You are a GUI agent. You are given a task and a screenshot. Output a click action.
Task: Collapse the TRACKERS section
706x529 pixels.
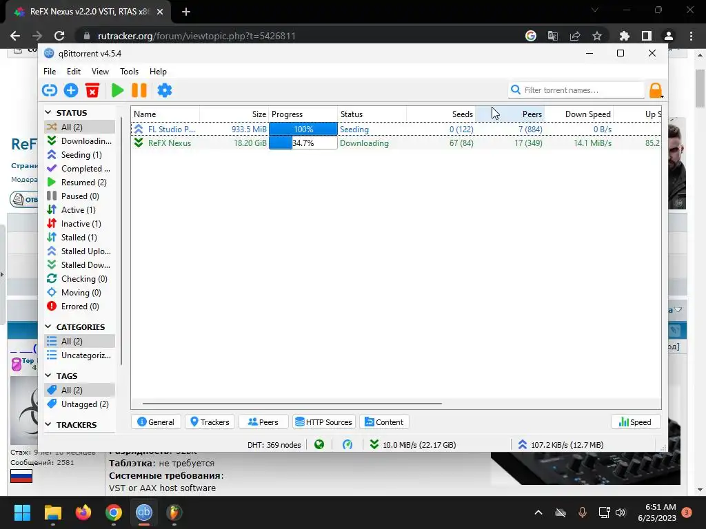coord(48,424)
